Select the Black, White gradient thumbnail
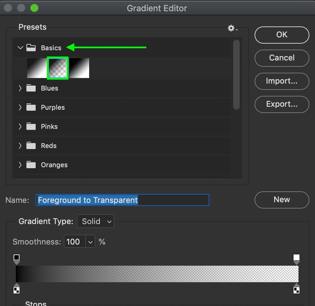 tap(79, 68)
